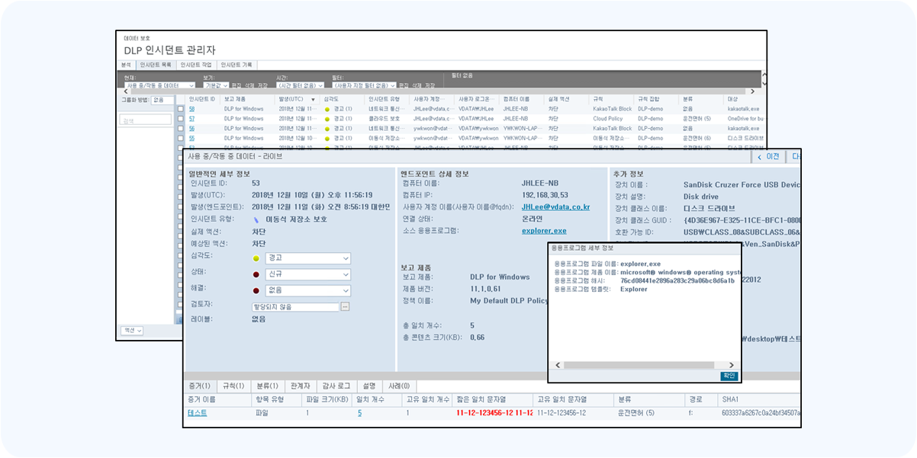Tick the checkbox for incident 55 row

point(181,139)
